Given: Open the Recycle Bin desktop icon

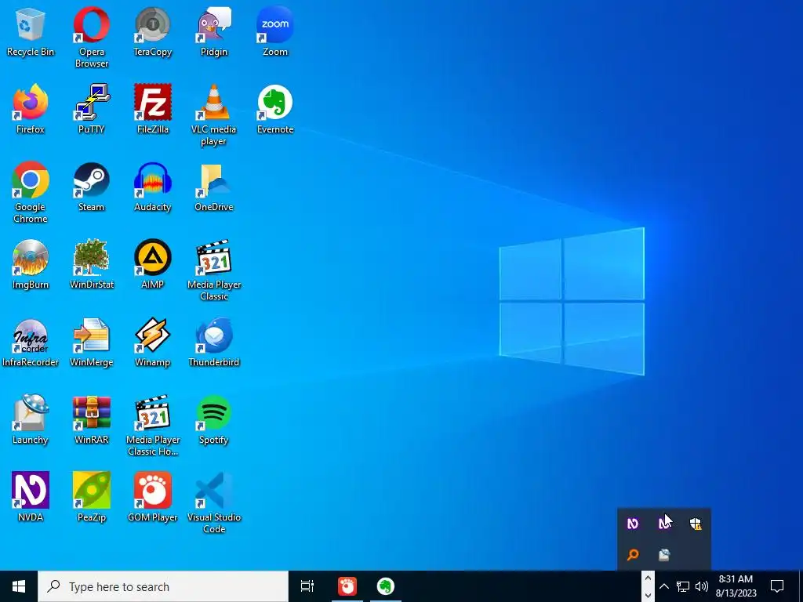Looking at the screenshot, I should pos(31,31).
